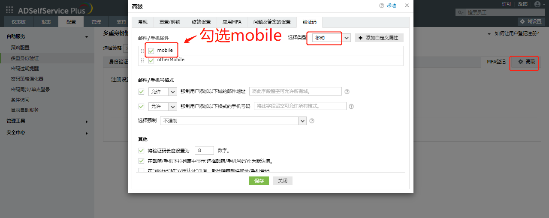Click help icon beside 选择强制 dropdown

[312, 121]
